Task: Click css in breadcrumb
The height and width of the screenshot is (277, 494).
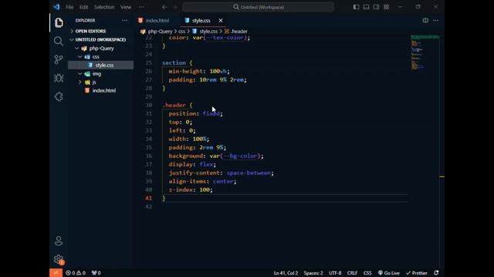Action: 182,32
